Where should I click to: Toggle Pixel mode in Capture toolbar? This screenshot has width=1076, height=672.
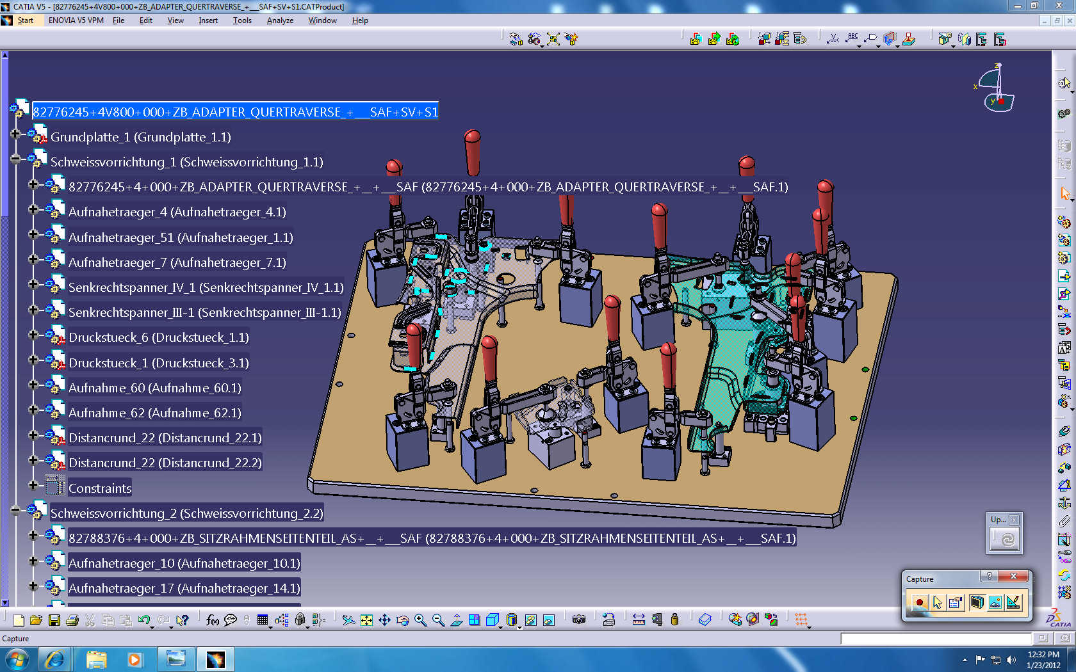pos(995,602)
